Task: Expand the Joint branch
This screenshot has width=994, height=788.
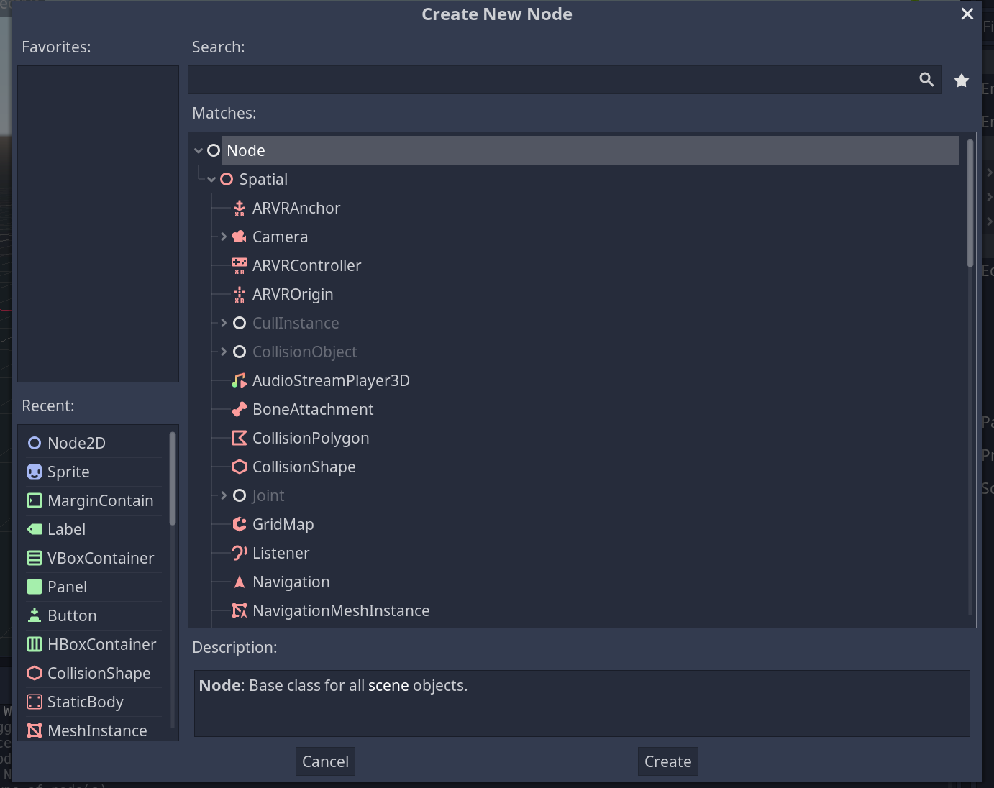Action: 223,495
